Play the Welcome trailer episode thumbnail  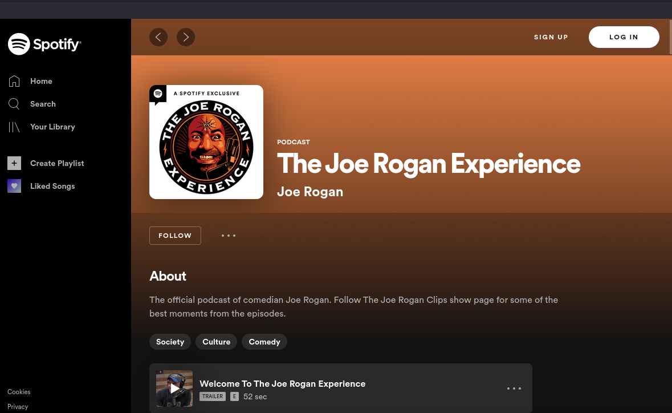174,388
